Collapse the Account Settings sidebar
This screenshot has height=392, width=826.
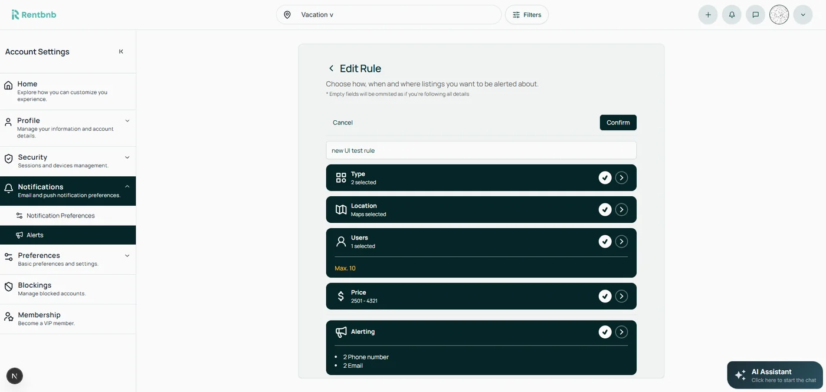point(121,52)
